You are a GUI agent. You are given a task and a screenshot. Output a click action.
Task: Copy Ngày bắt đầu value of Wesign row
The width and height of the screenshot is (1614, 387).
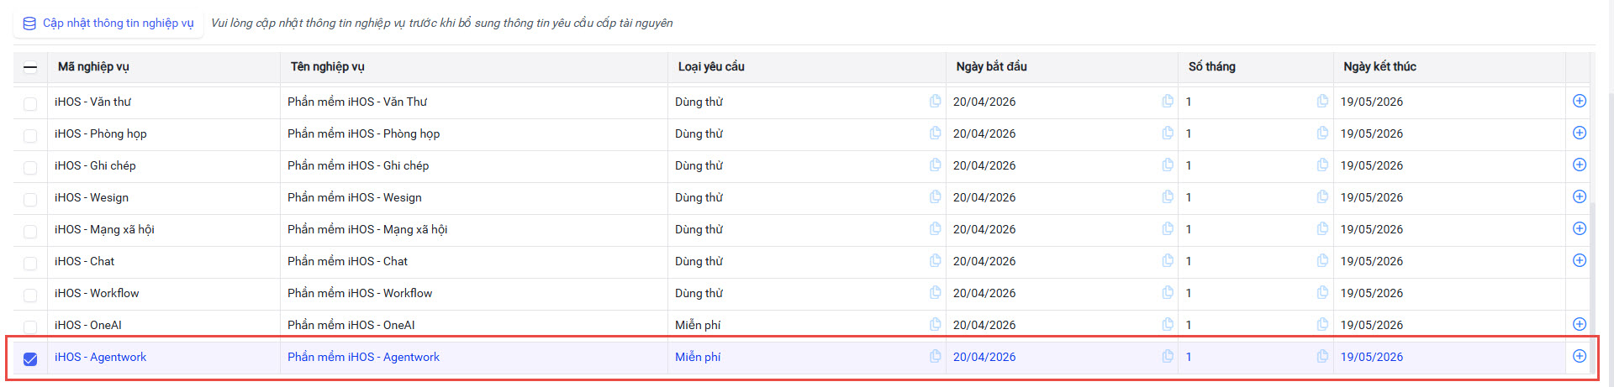(1168, 196)
